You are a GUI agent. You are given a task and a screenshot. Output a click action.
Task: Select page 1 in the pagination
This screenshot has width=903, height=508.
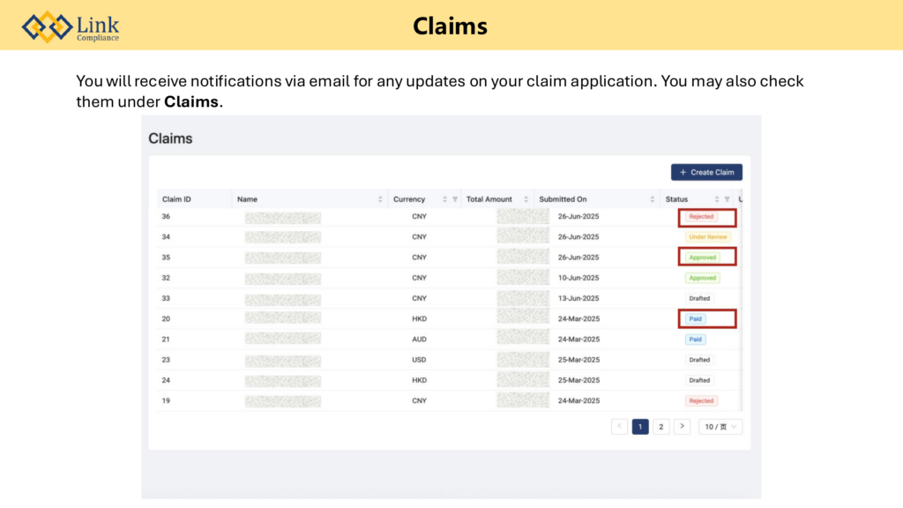(640, 427)
